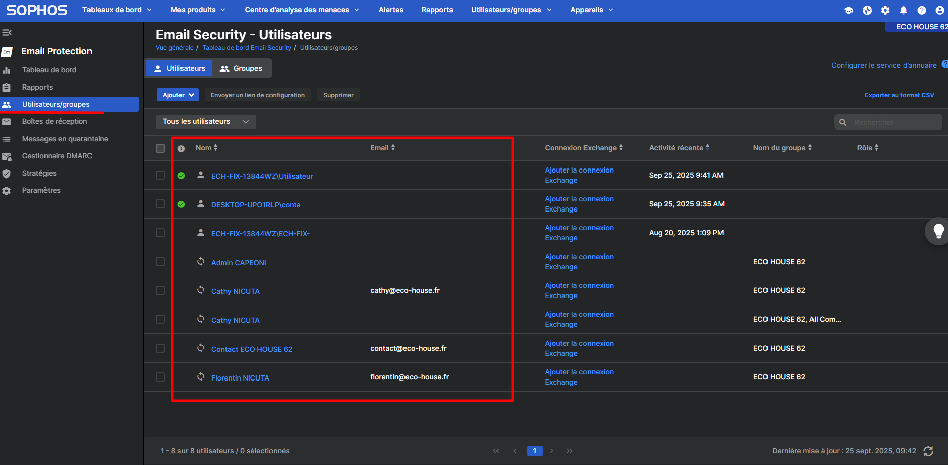Add Exchange connection for Admin CAPEONI
Viewport: 948px width, 465px height.
[579, 262]
